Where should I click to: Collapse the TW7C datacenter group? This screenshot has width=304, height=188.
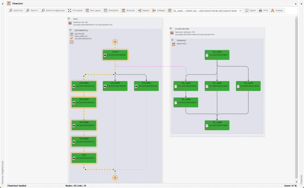(69, 19)
